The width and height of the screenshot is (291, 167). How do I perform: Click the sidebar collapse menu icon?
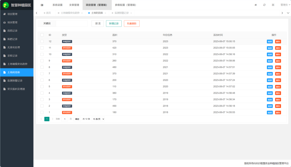(42, 5)
